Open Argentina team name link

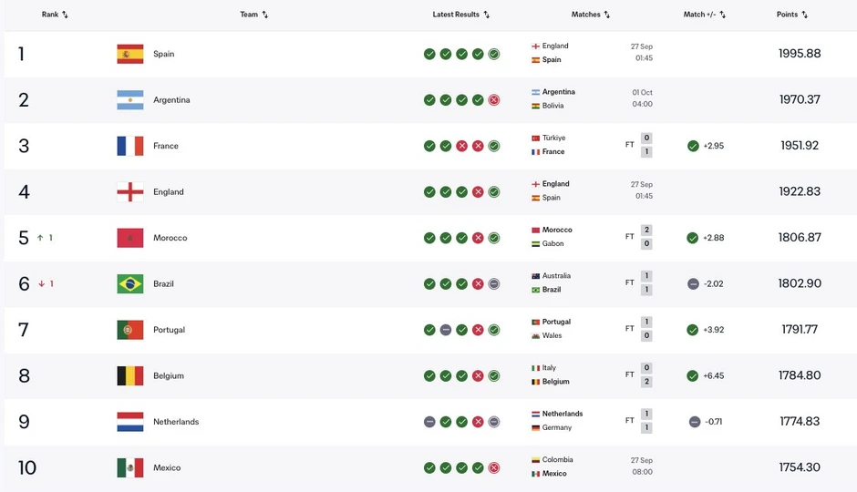tap(171, 100)
